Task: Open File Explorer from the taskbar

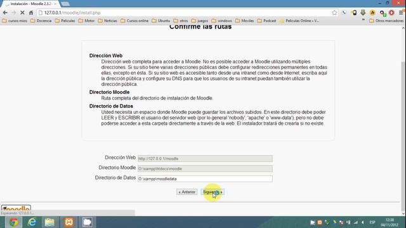Action: coord(49,222)
